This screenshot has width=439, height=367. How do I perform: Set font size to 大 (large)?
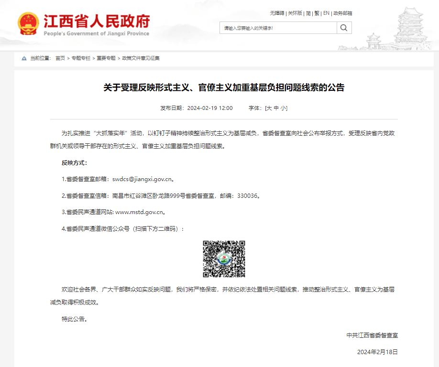(269, 108)
